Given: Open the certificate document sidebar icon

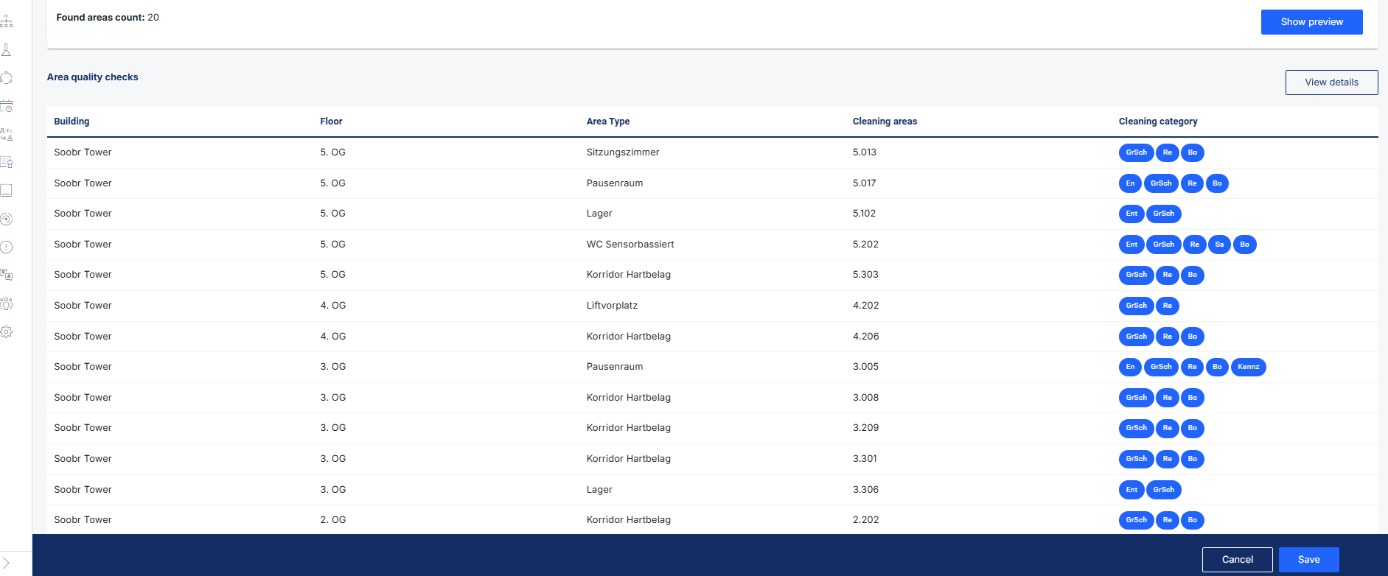Looking at the screenshot, I should [7, 162].
